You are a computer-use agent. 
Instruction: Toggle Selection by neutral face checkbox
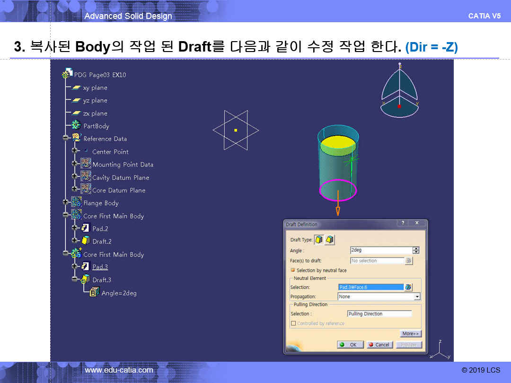pos(293,270)
